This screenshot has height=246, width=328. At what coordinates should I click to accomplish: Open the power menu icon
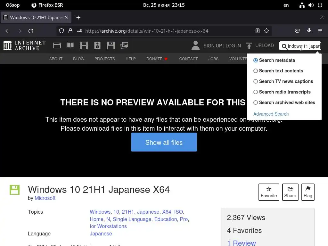tap(320, 5)
